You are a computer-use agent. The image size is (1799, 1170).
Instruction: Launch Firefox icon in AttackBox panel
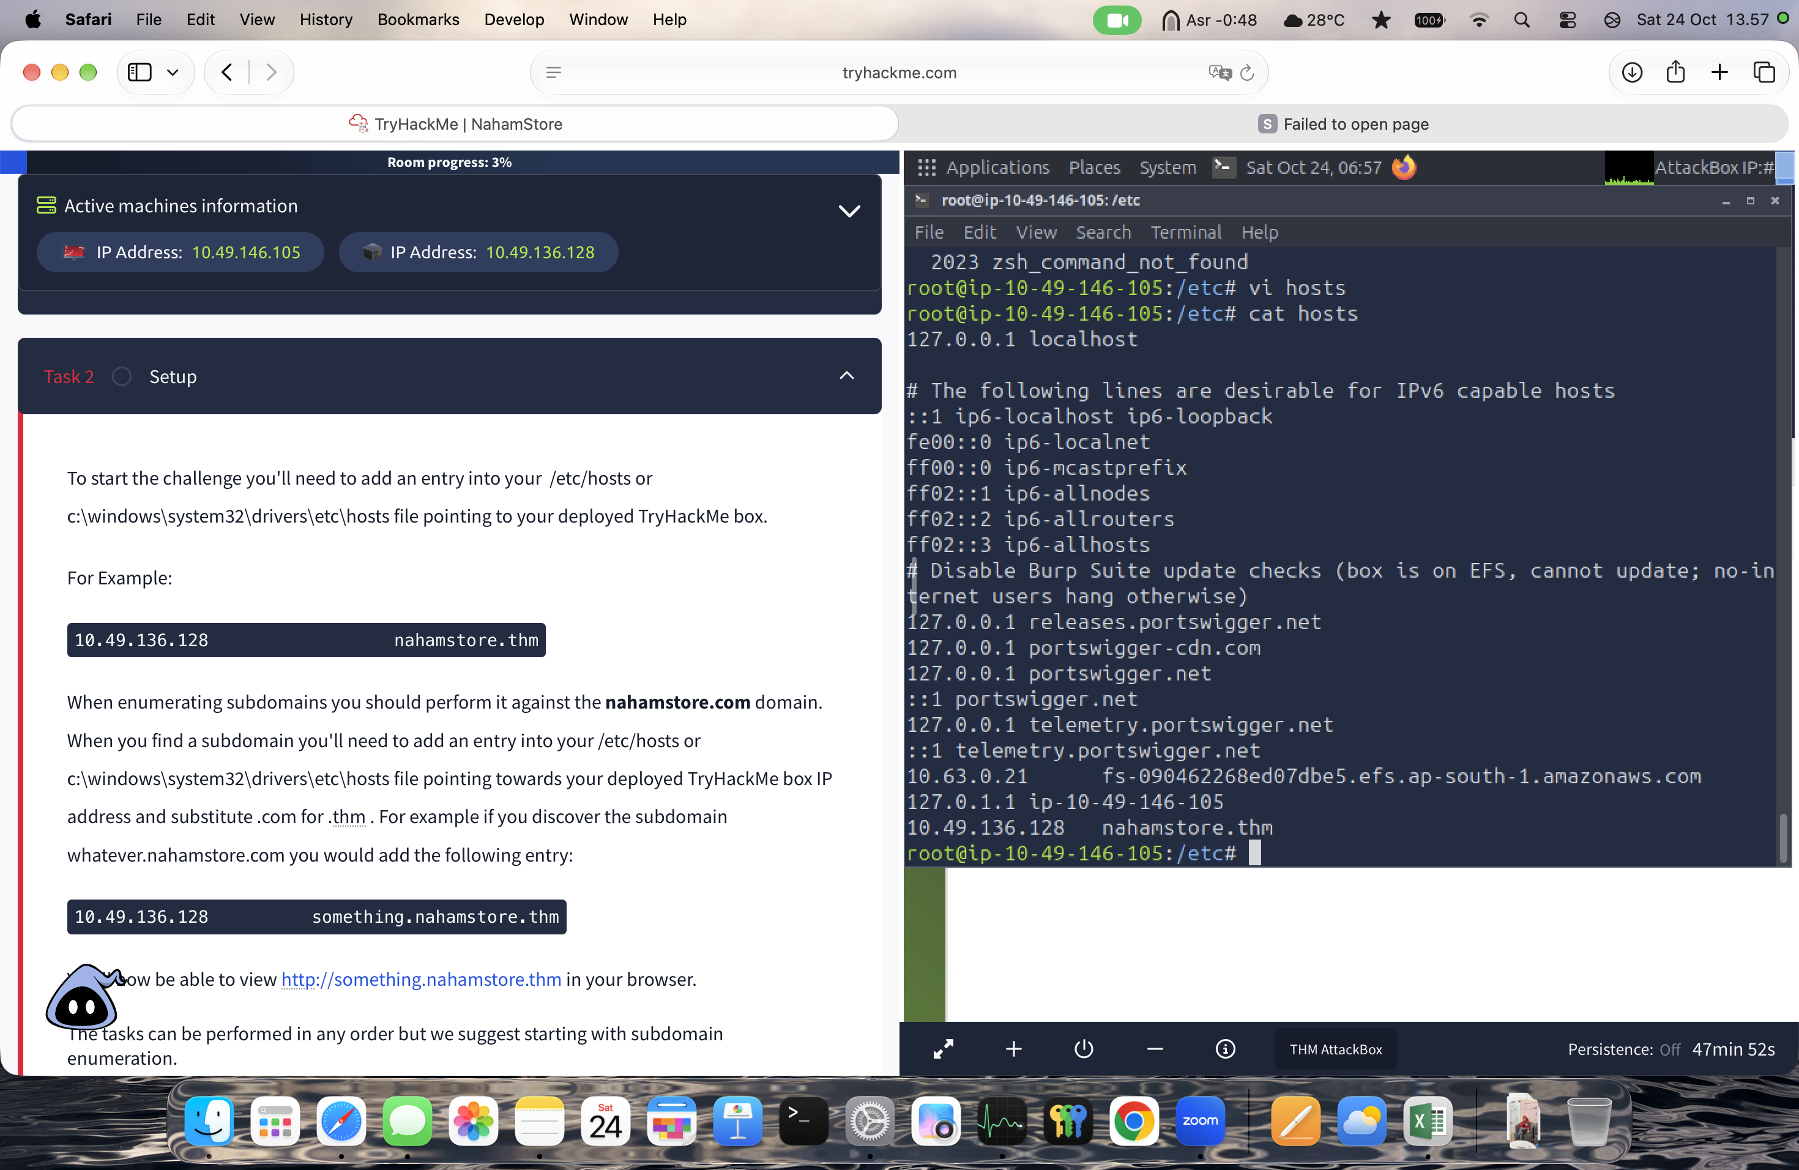coord(1404,167)
